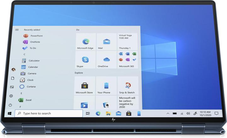Screen dimensions: 227x138
Task: Open the Microsoft Store tile
Action: click(85, 86)
